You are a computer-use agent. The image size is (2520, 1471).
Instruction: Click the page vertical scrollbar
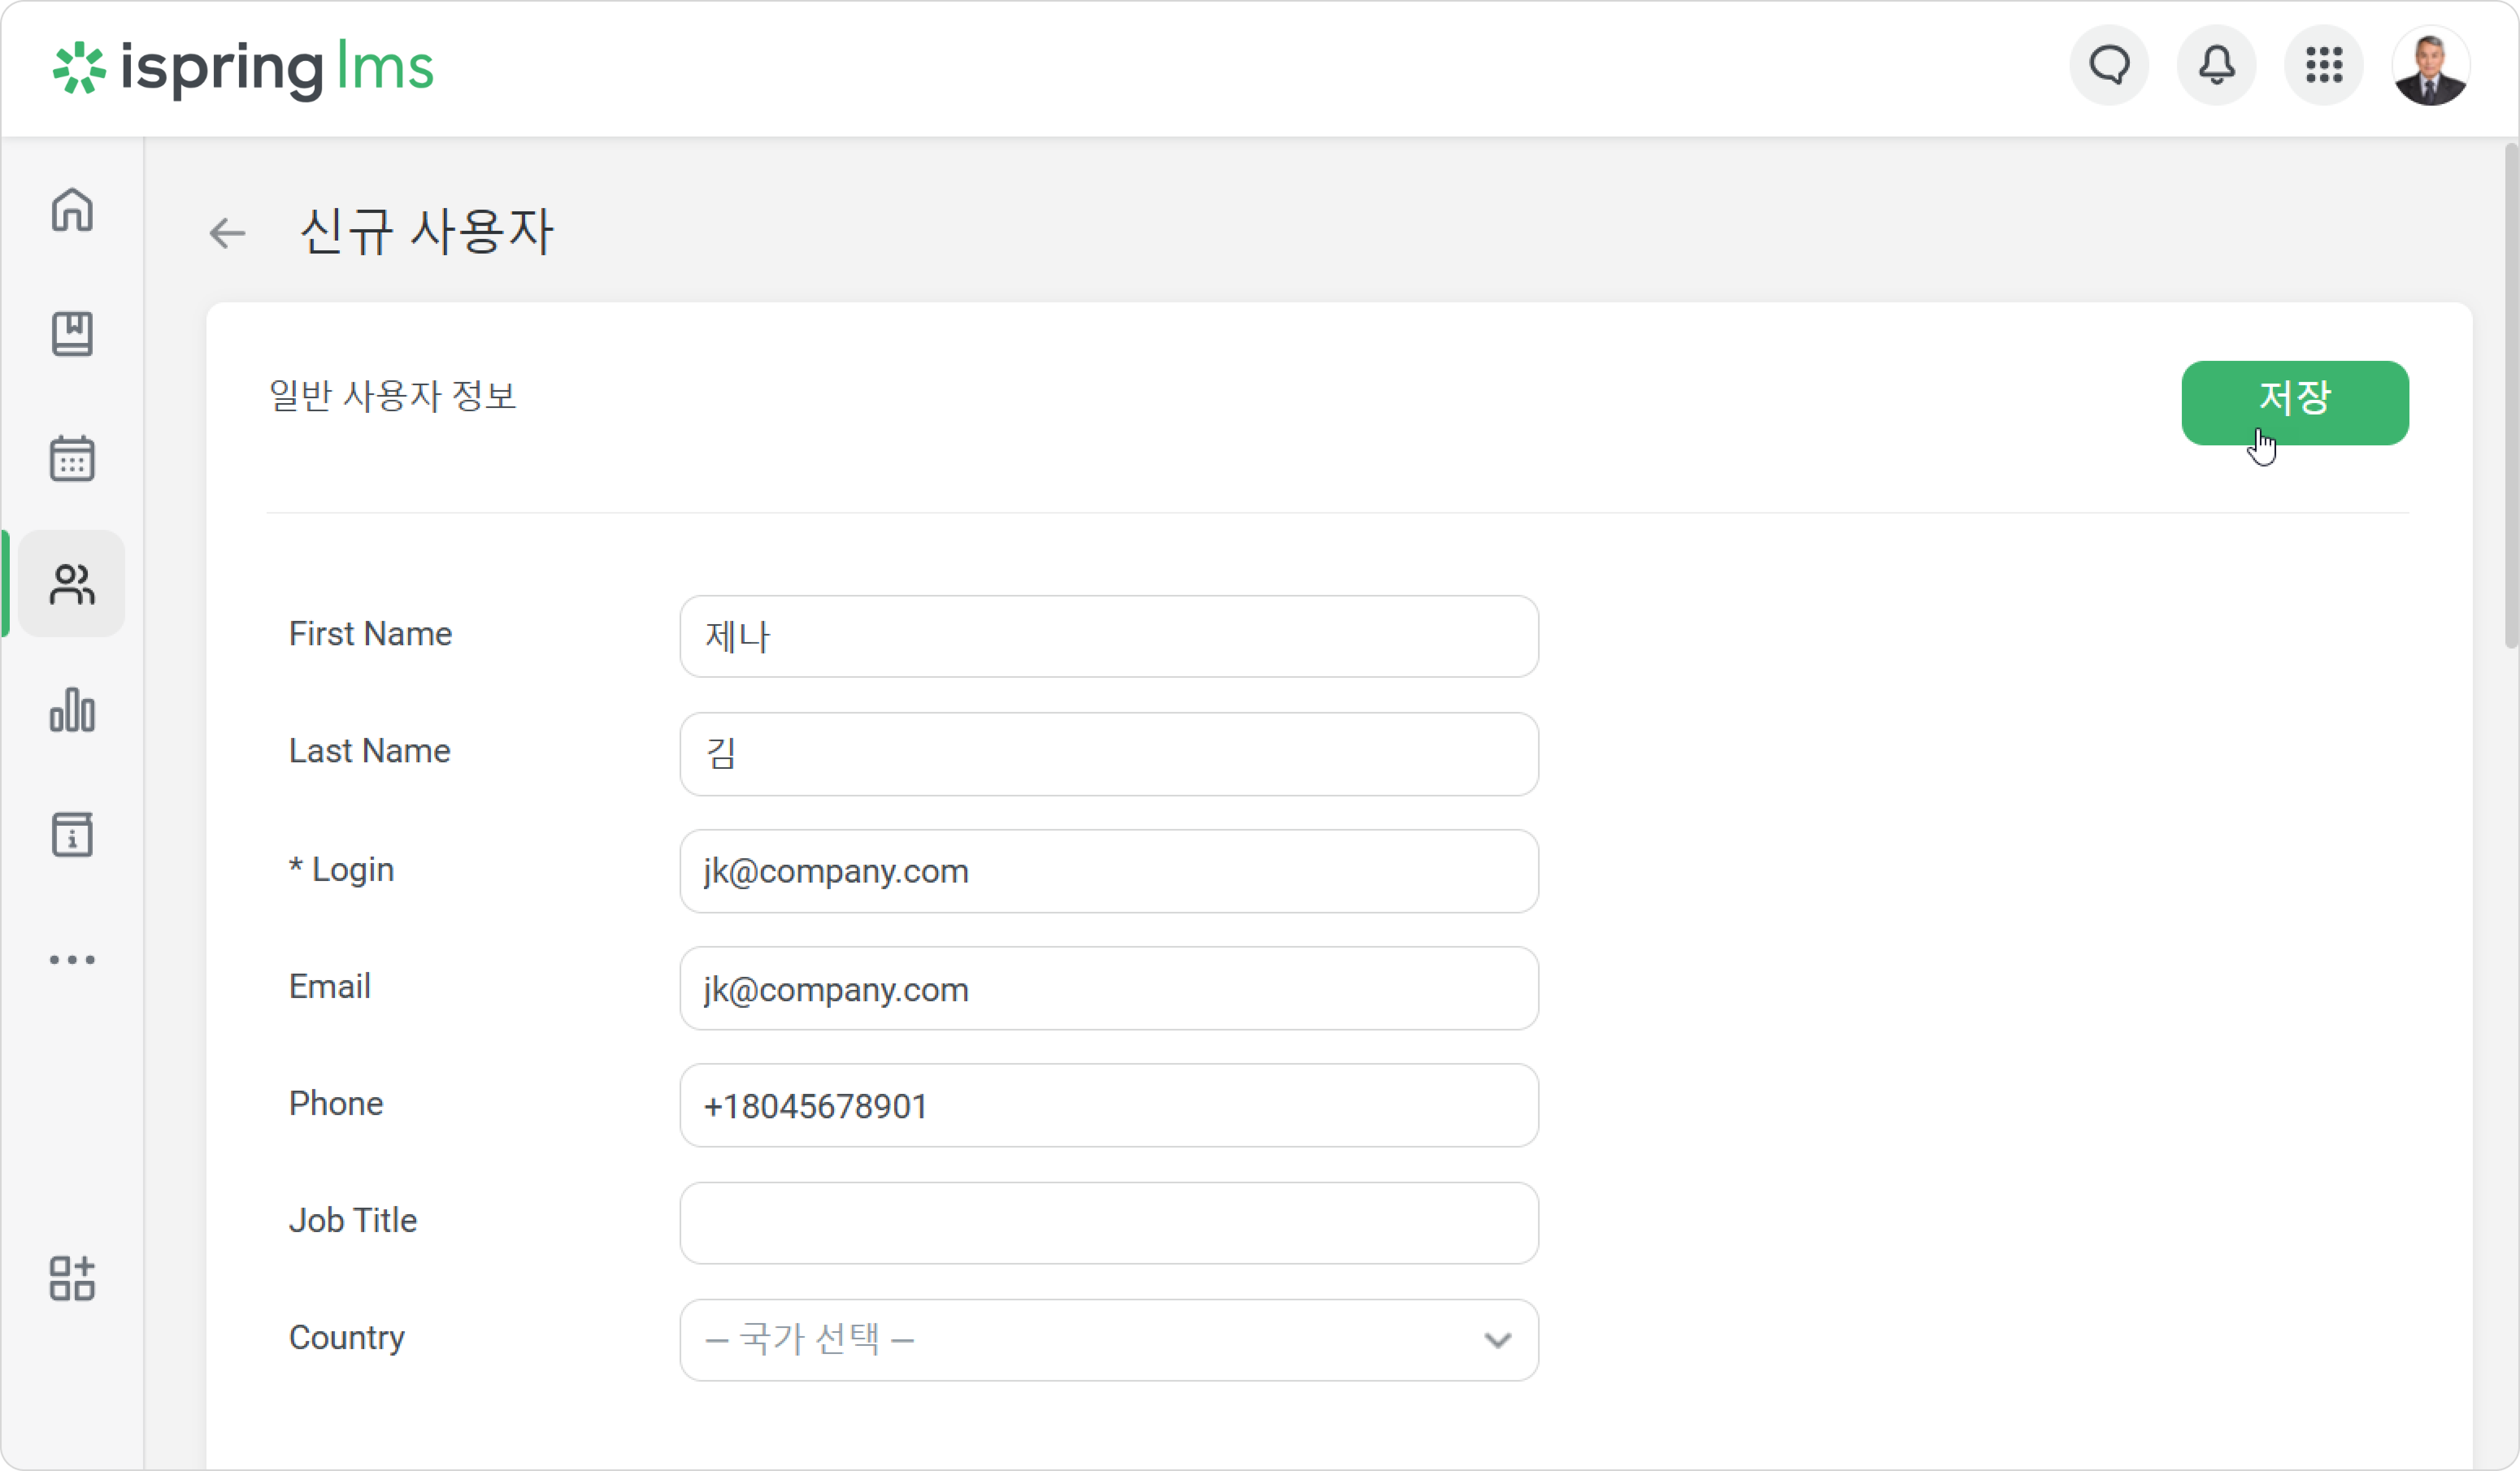click(x=2511, y=396)
